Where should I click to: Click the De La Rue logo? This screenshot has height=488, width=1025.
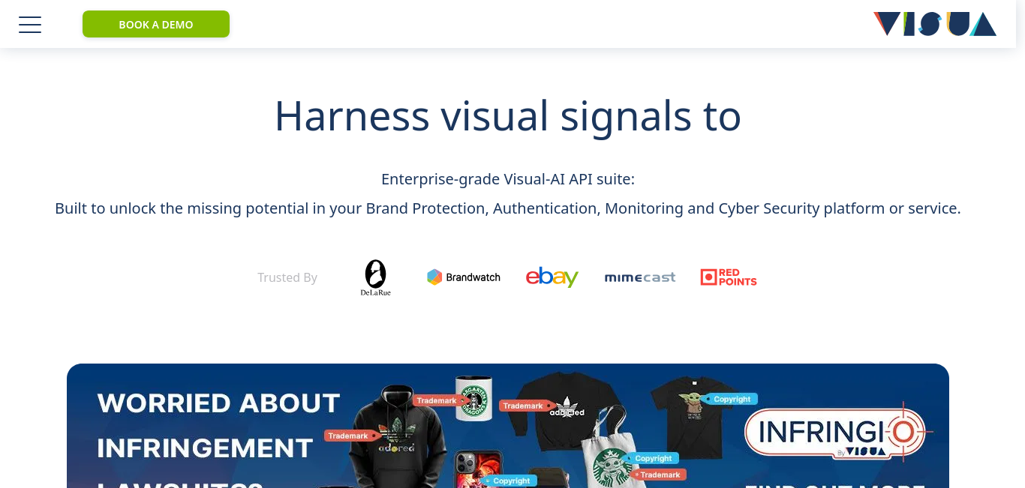click(x=375, y=277)
